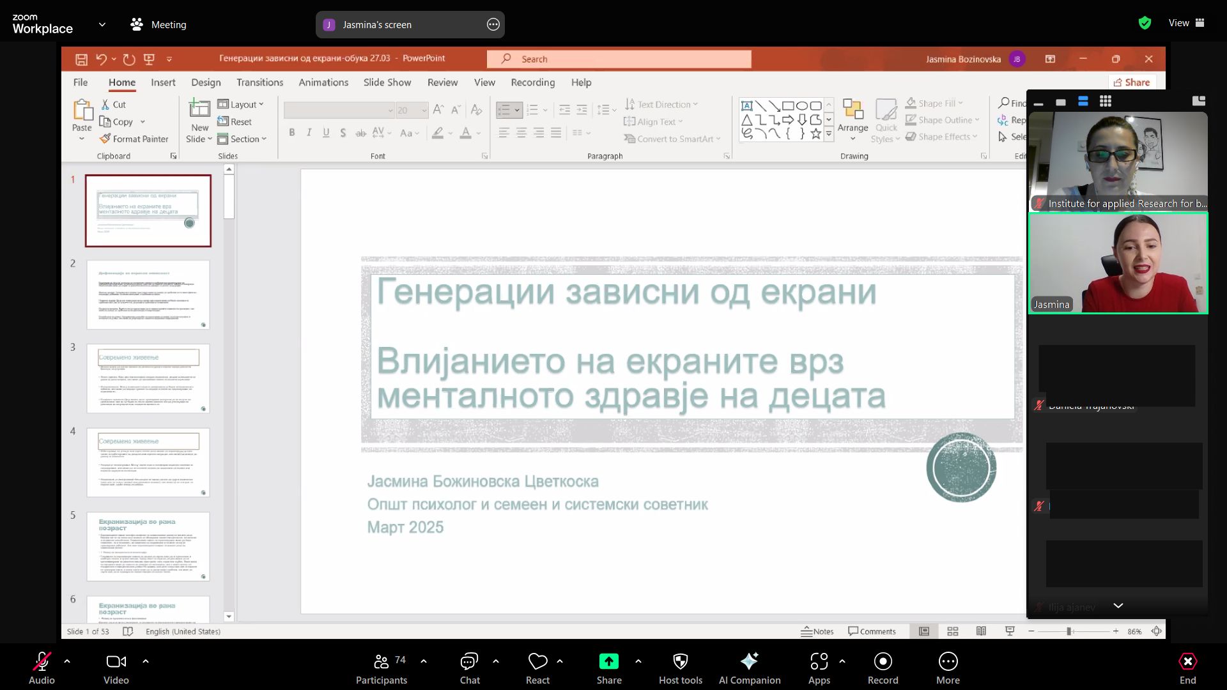
Task: Click the Paste clipboard icon
Action: [x=82, y=110]
